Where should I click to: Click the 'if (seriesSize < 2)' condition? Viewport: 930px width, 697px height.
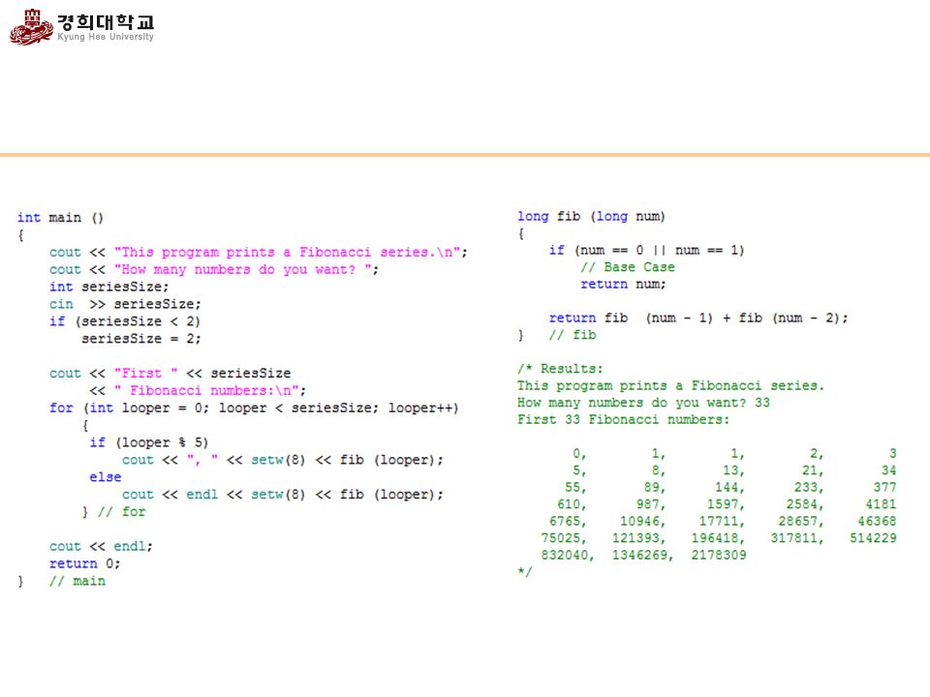[x=125, y=321]
